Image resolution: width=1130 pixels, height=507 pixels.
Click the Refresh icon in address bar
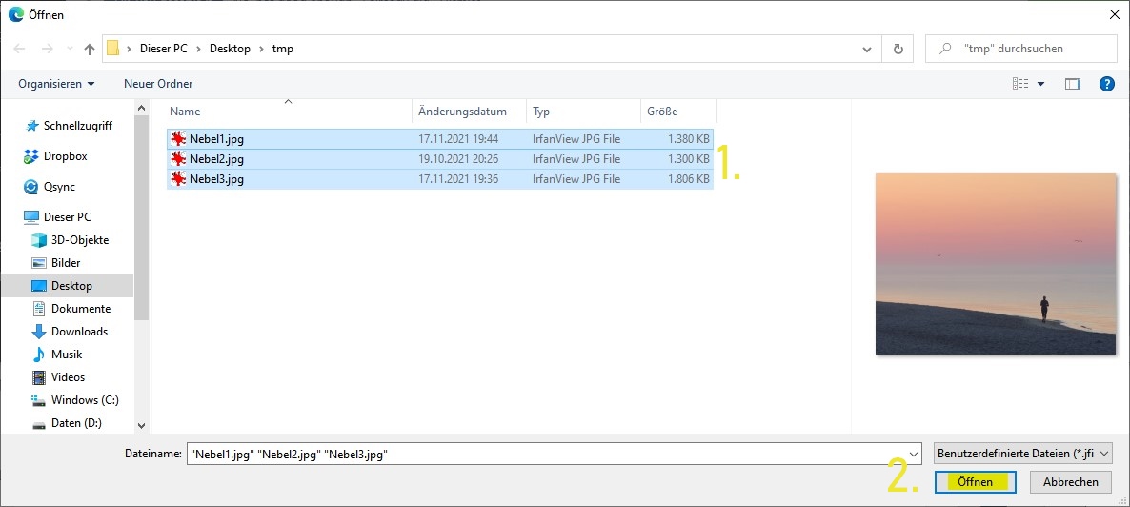[898, 49]
